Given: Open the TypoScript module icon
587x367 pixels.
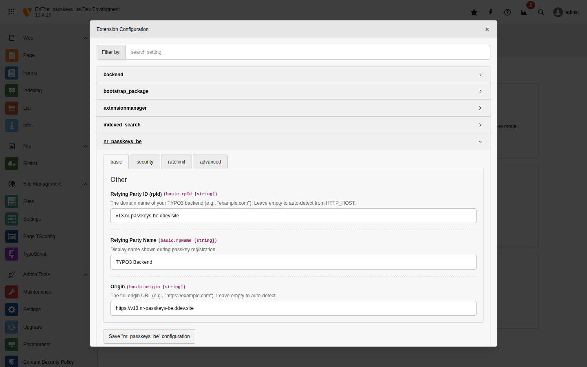Looking at the screenshot, I should 12,254.
